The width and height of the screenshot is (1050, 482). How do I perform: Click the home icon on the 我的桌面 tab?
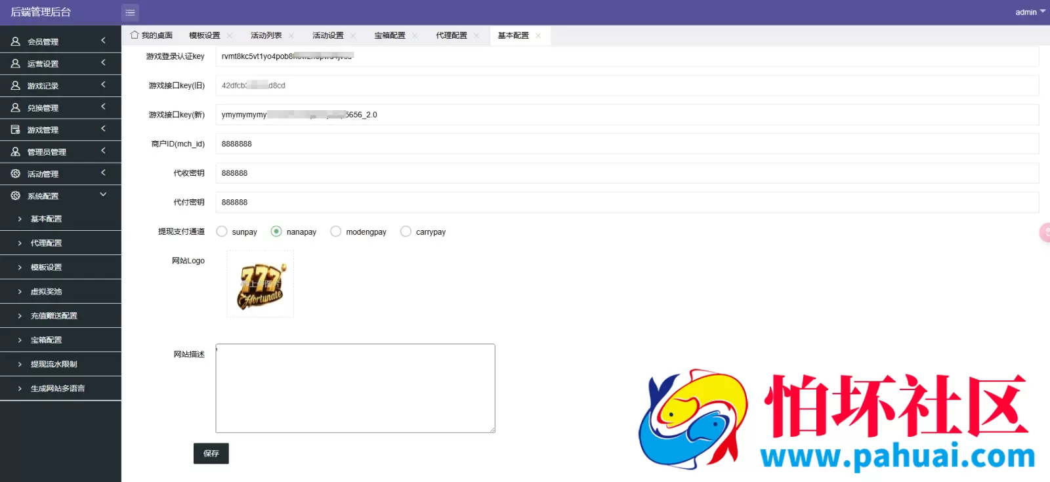pyautogui.click(x=135, y=35)
